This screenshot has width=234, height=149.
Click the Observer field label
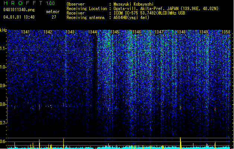pos(76,4)
